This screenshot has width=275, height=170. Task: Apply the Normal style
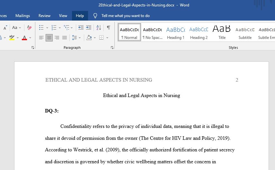[129, 32]
